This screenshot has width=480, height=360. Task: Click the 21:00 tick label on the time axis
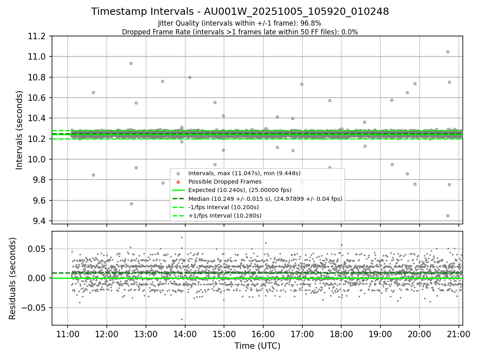click(x=458, y=334)
